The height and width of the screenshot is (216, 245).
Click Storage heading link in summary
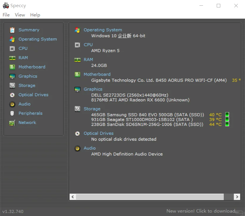pos(92,109)
